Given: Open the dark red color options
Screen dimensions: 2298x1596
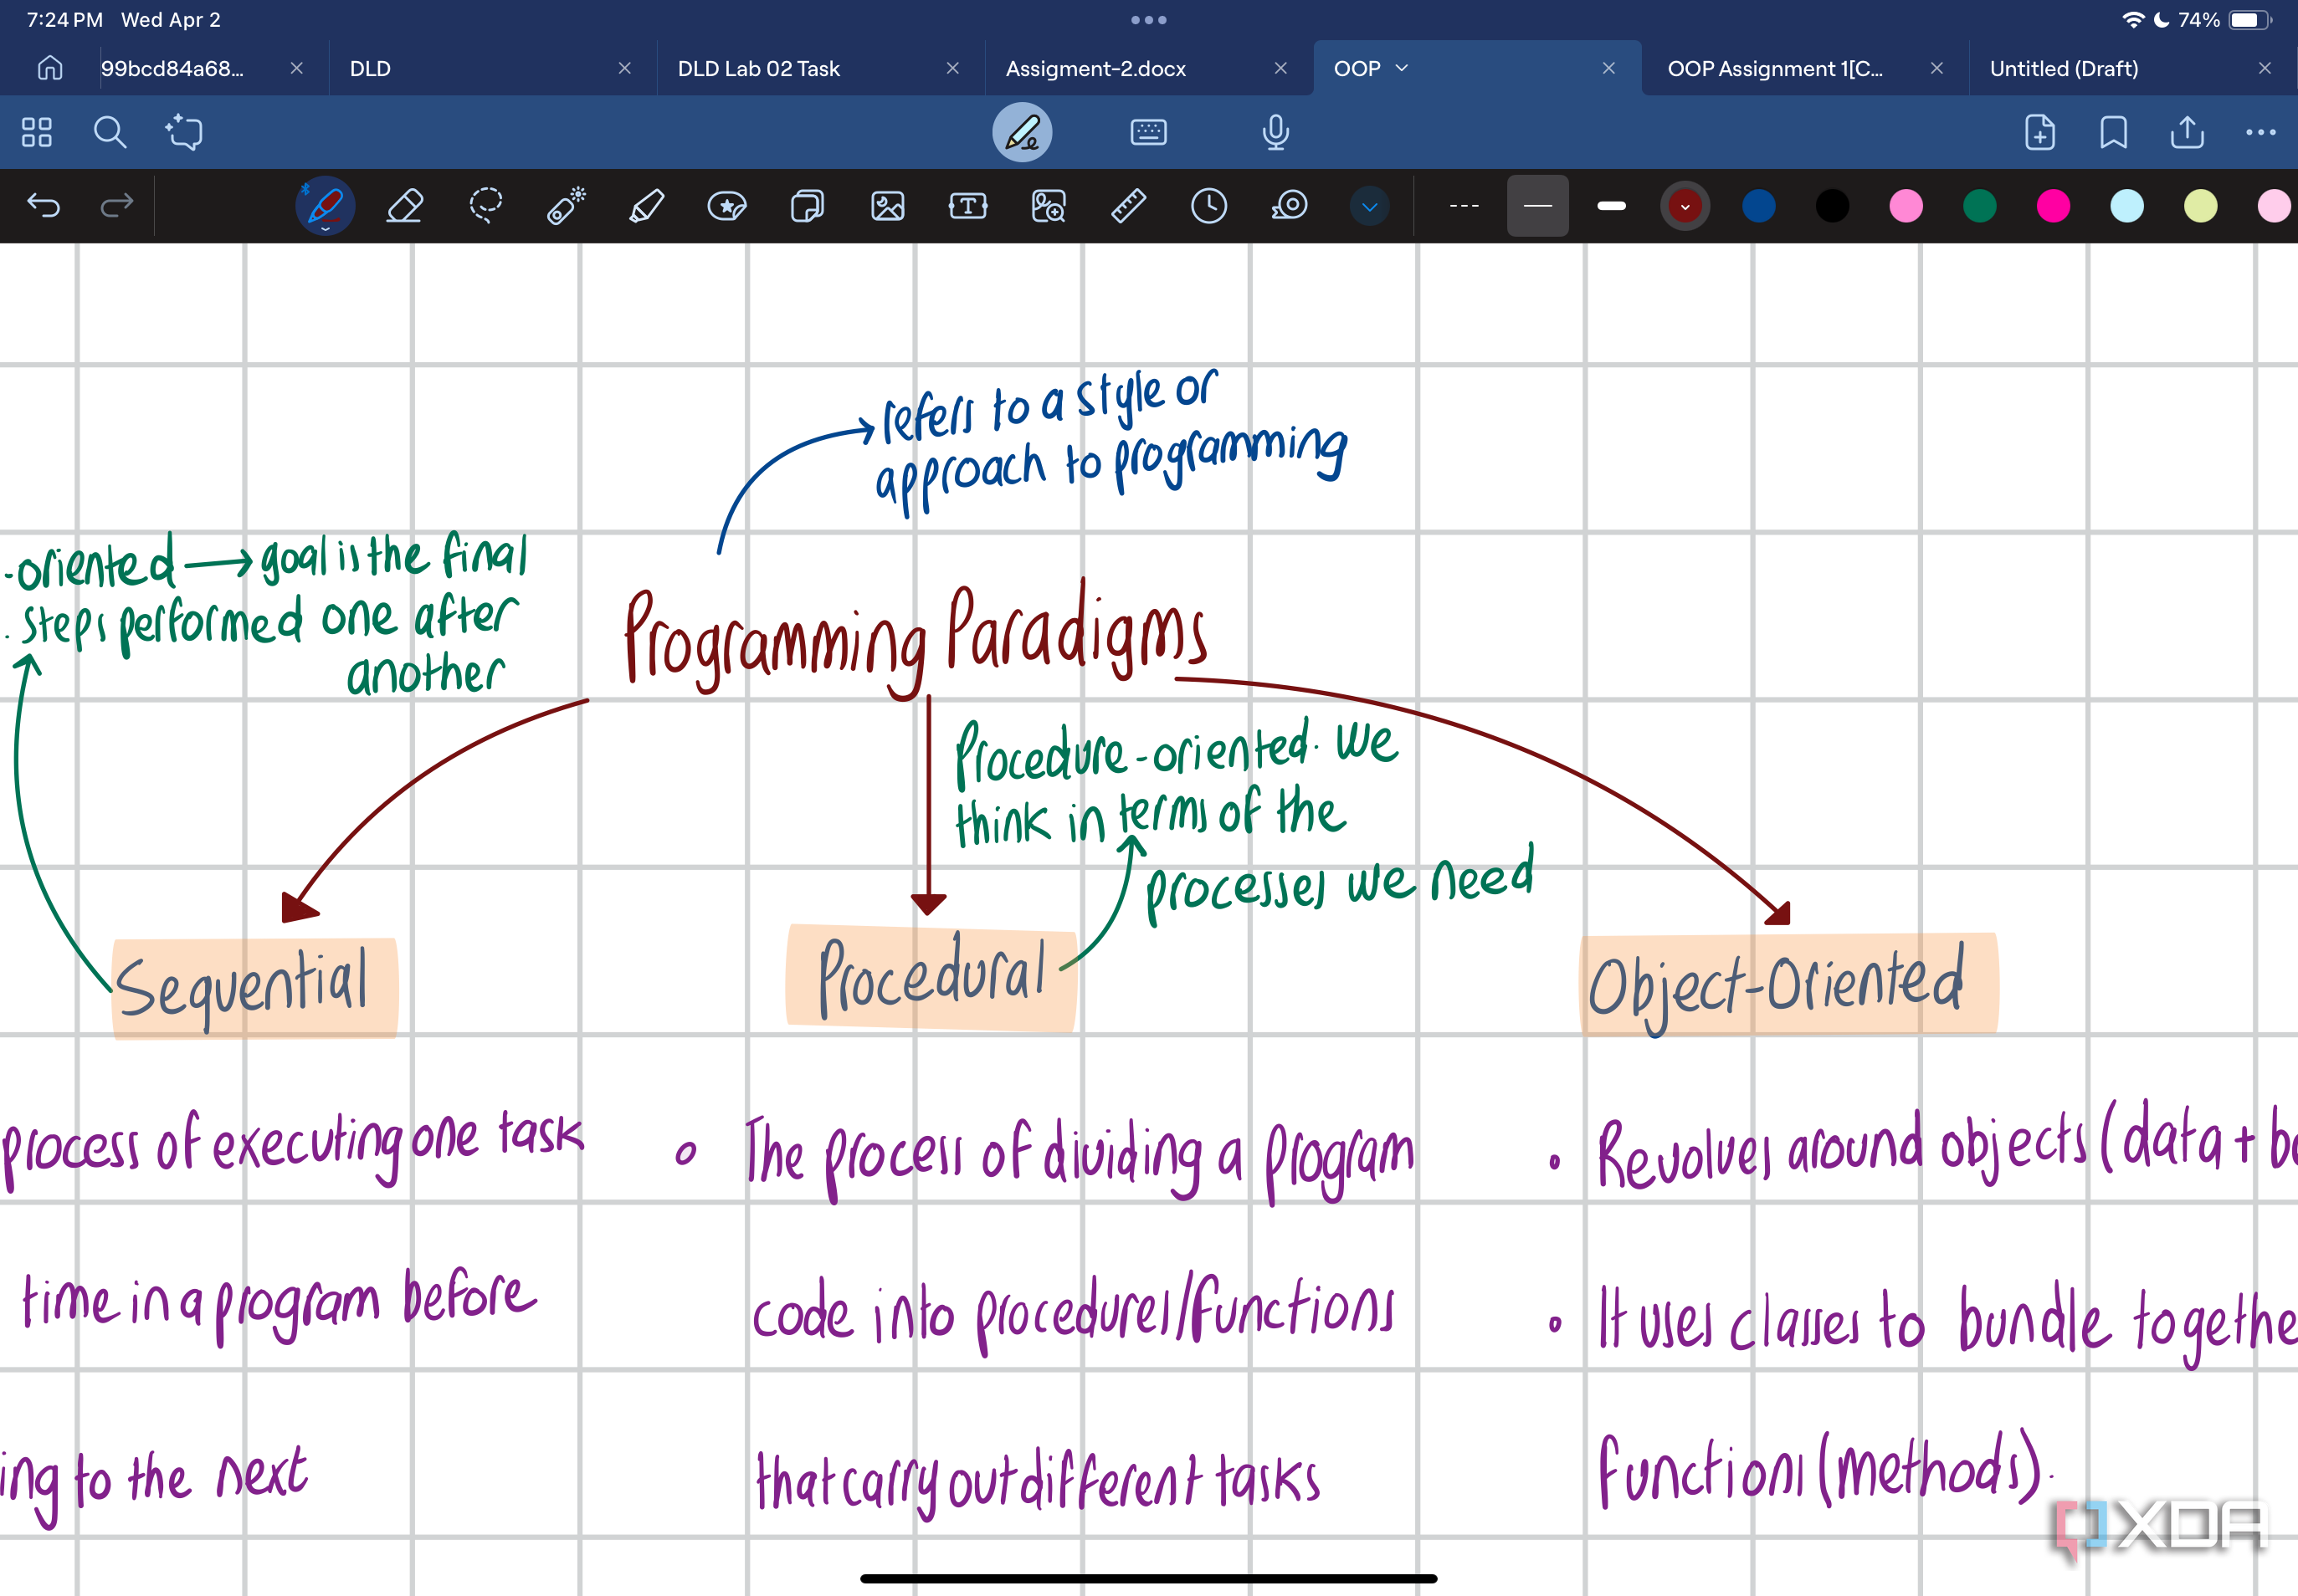Looking at the screenshot, I should (1685, 206).
